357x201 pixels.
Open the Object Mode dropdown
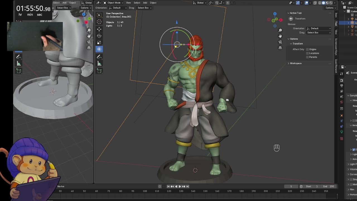click(x=114, y=3)
